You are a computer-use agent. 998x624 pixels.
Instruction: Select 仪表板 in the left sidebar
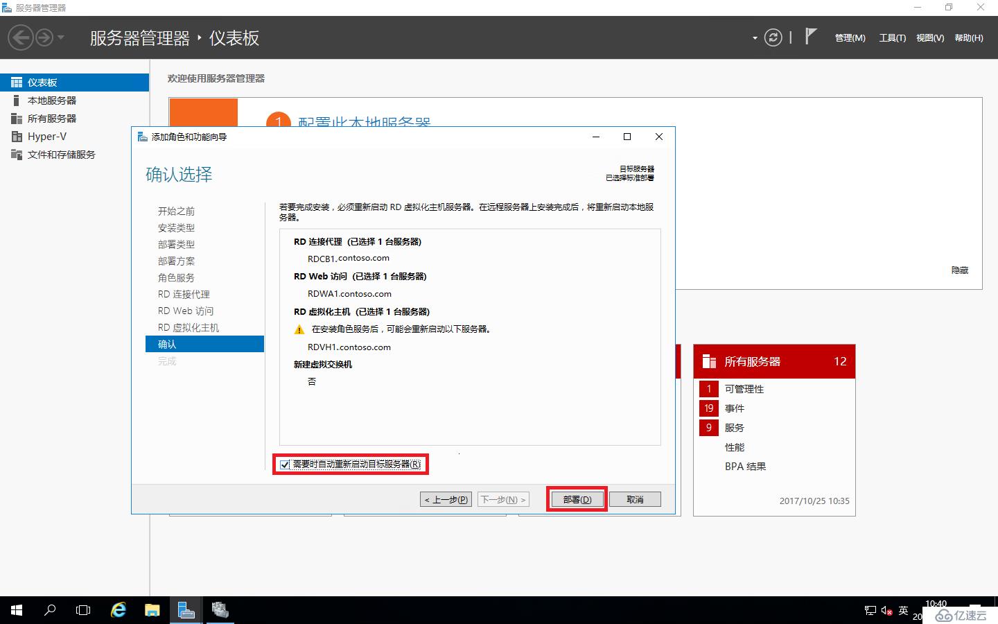point(74,83)
